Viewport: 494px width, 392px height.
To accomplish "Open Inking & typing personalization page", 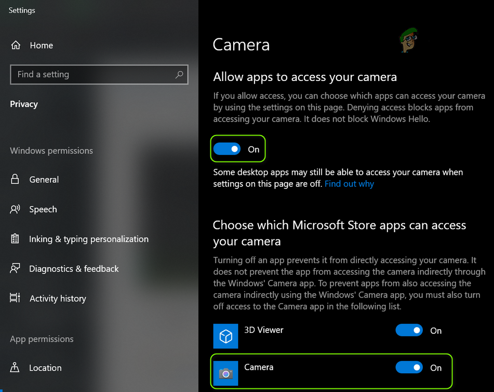I will [x=89, y=239].
